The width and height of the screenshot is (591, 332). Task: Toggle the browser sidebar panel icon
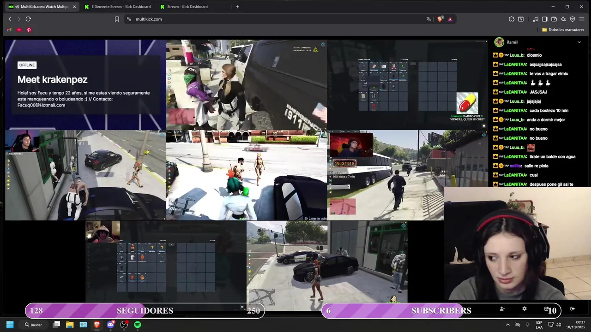[545, 19]
